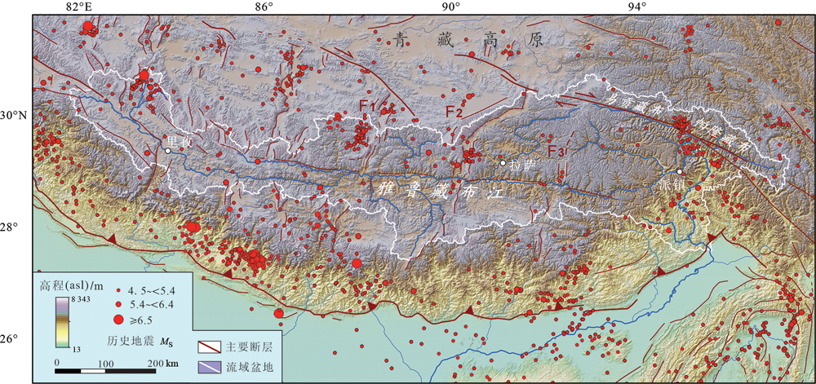816x384 pixels.
Task: Select the 4.5~<5.4 magnitude legend dot
Action: (119, 290)
